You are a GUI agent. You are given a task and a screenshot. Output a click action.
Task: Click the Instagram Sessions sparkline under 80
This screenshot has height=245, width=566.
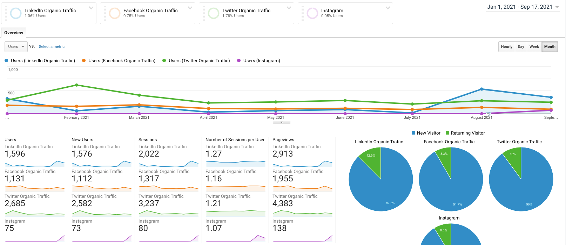168,238
